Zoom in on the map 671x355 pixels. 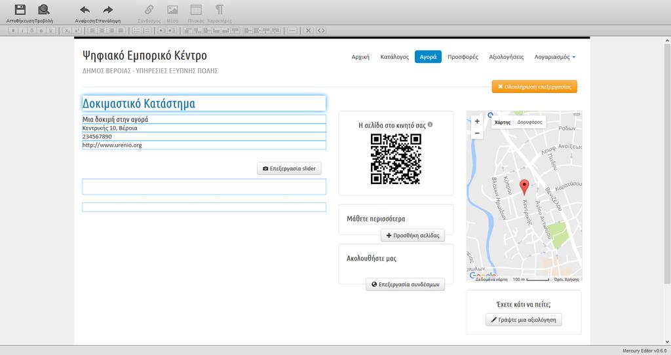[477, 121]
